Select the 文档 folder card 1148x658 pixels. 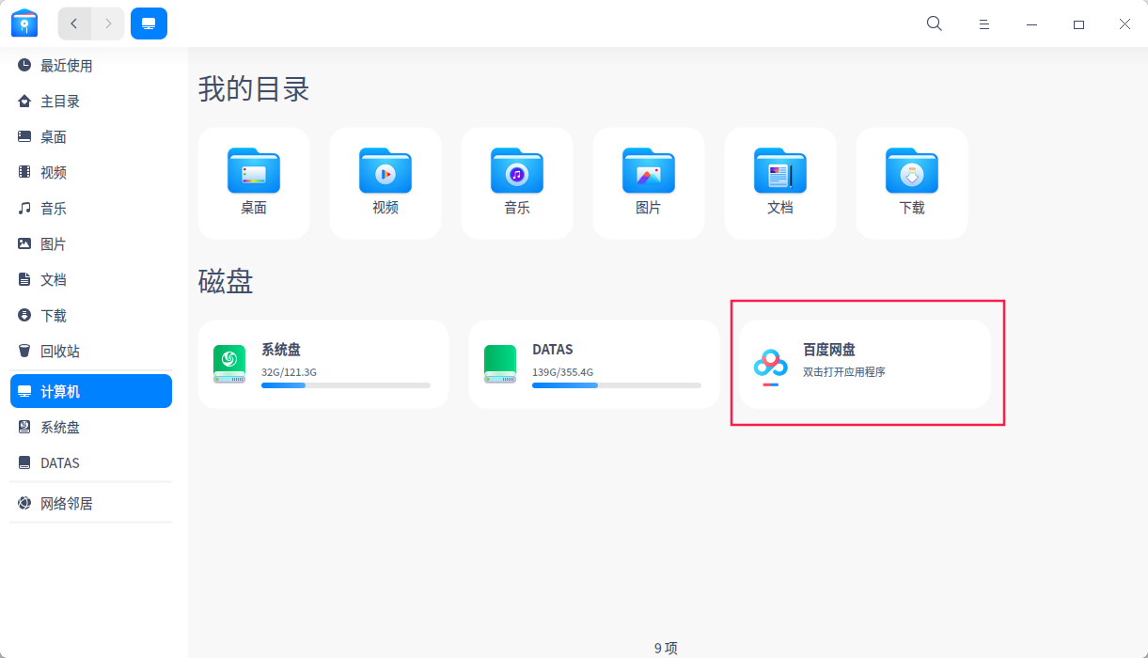click(780, 183)
